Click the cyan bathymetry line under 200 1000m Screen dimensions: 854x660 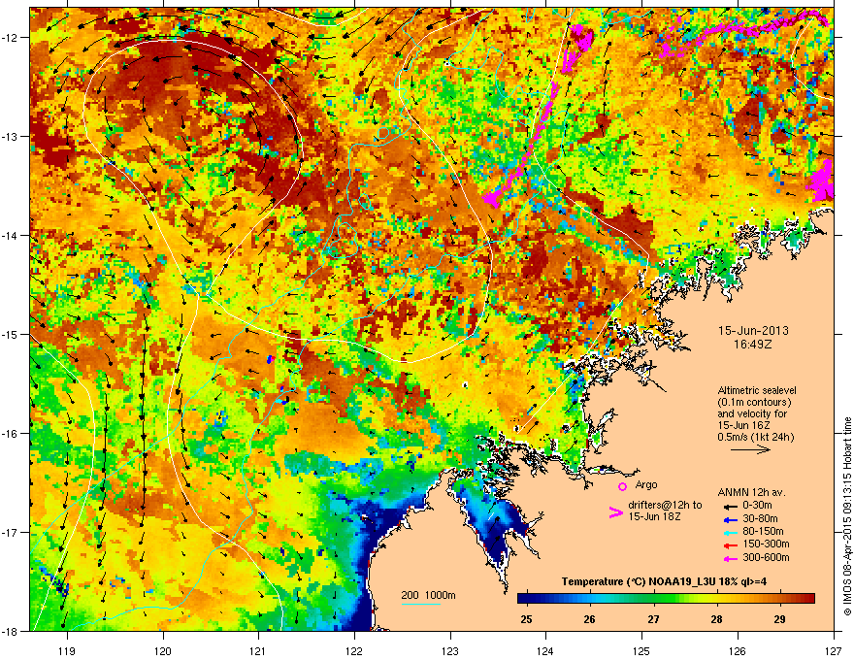tap(420, 604)
